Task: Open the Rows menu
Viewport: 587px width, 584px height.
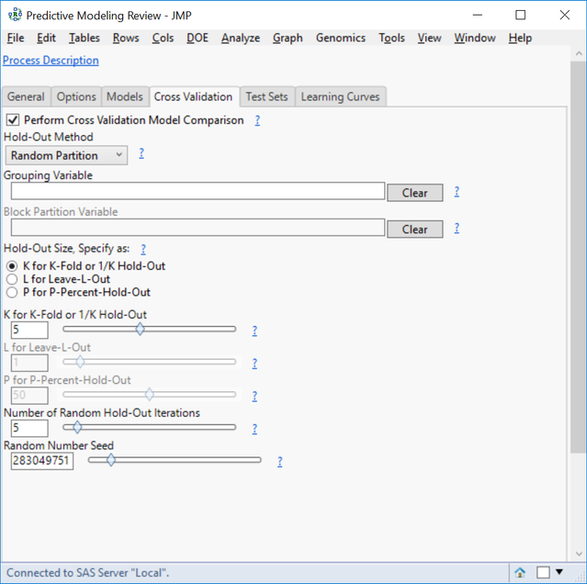Action: tap(126, 38)
